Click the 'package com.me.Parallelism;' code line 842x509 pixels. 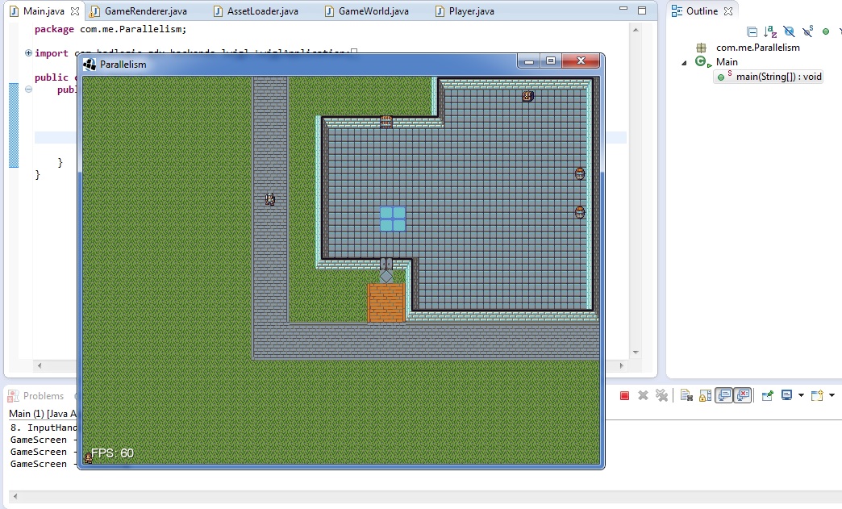[x=110, y=29]
